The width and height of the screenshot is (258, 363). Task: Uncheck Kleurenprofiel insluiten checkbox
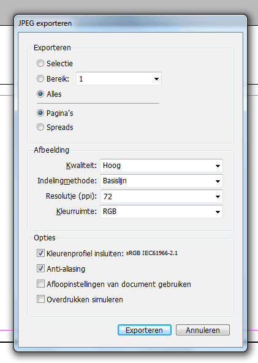pyautogui.click(x=40, y=253)
